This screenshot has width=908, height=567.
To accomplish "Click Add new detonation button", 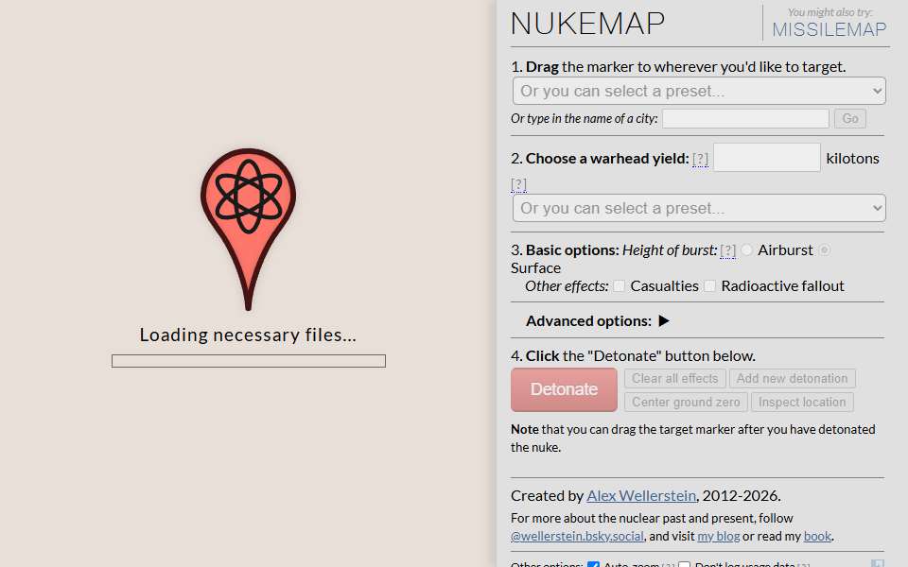I will [x=792, y=378].
